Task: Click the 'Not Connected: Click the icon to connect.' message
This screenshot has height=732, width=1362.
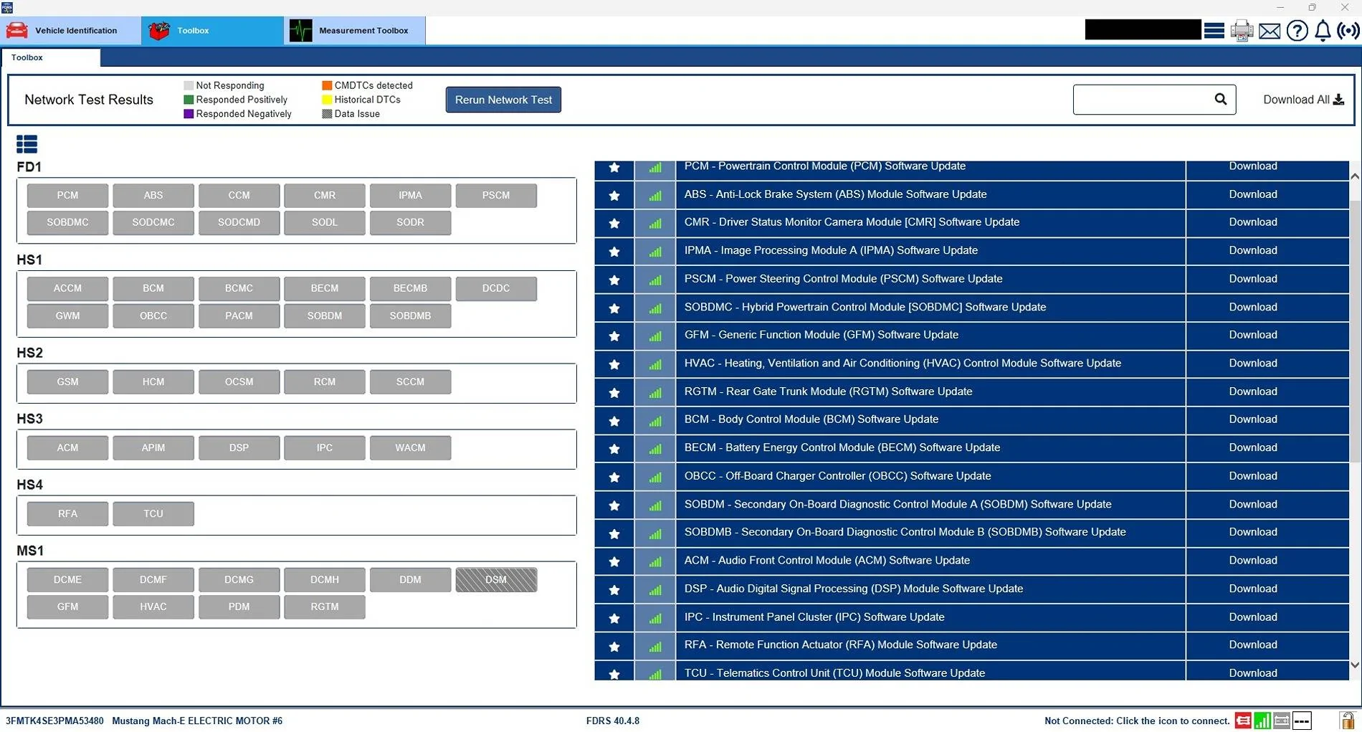Action: coord(1137,721)
